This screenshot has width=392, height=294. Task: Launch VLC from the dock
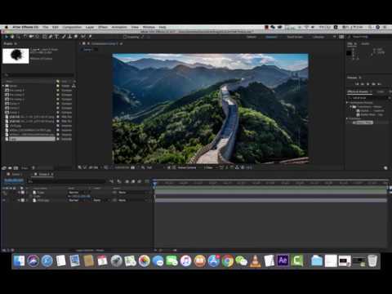tap(255, 261)
